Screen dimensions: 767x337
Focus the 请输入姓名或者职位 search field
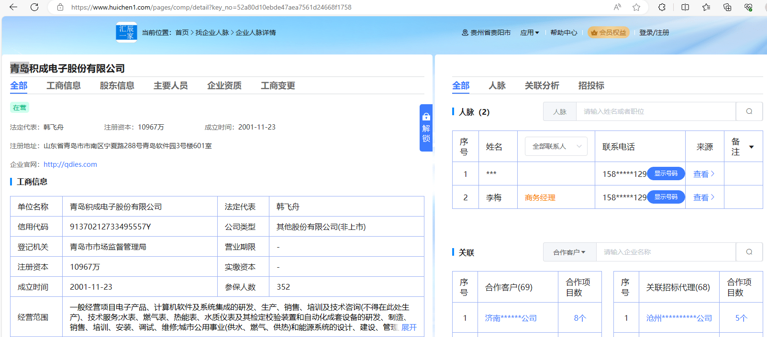point(656,111)
